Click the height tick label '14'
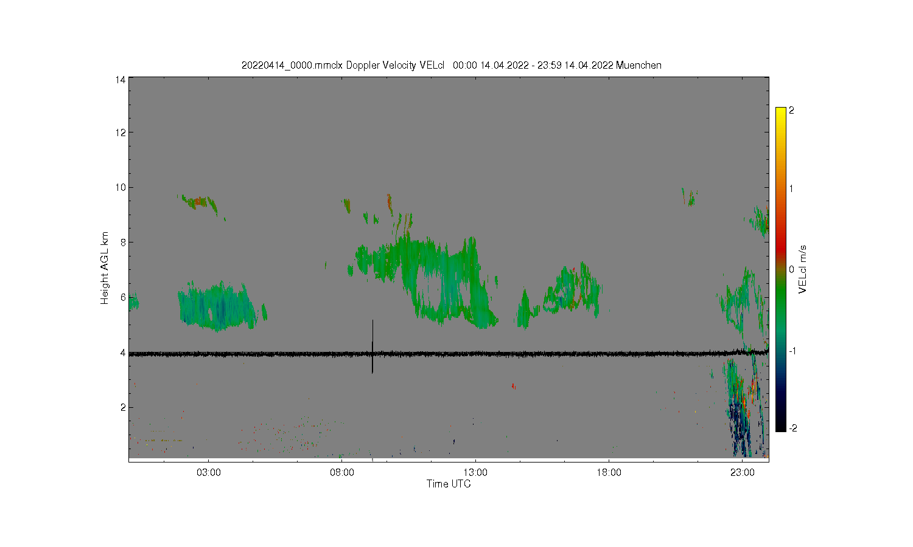This screenshot has height=547, width=913. coord(121,80)
